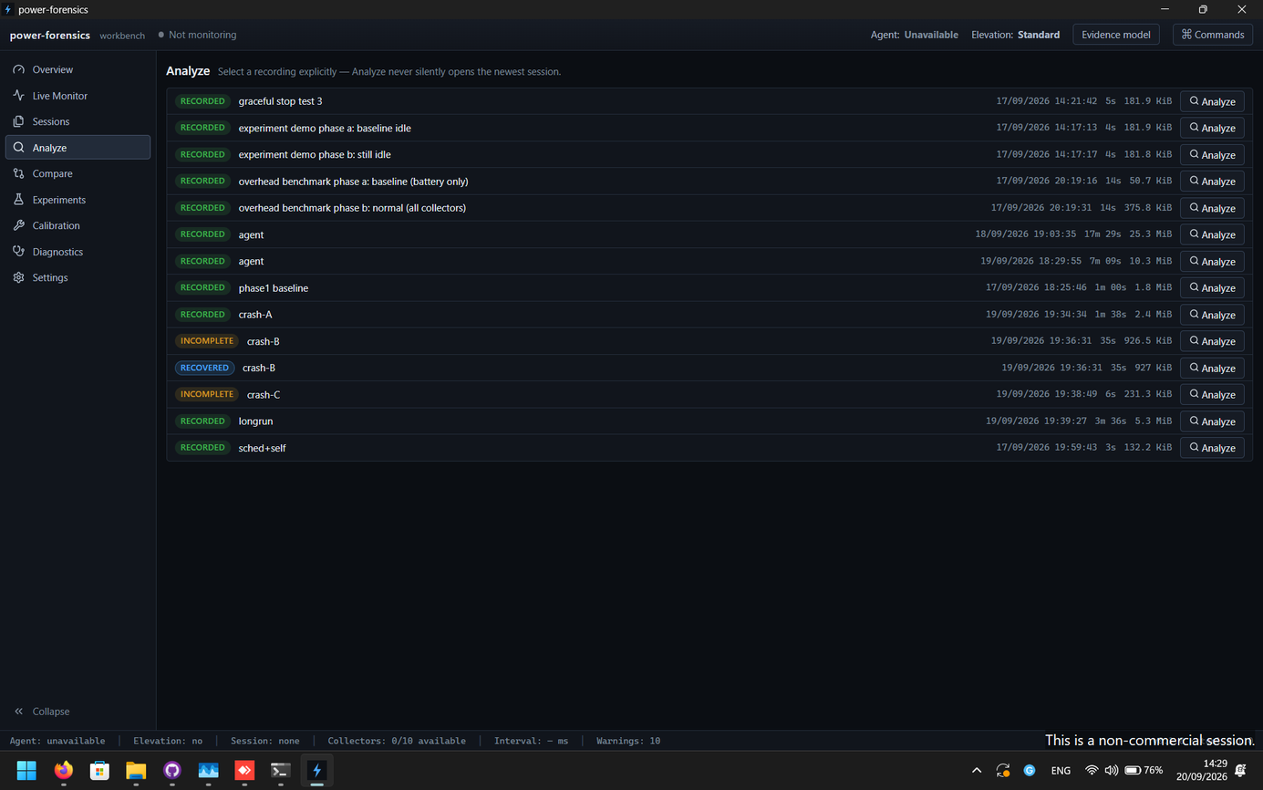Screen dimensions: 1263x790
Task: Analyze the longrun recording
Action: click(1212, 421)
